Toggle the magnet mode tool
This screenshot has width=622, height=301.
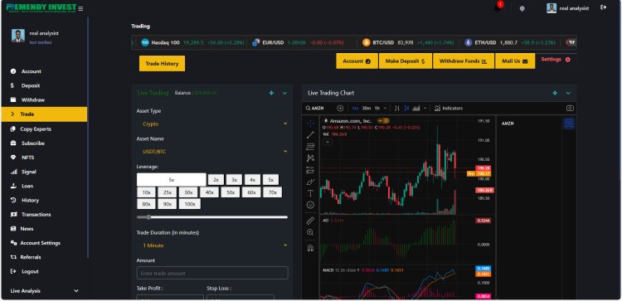pos(310,248)
